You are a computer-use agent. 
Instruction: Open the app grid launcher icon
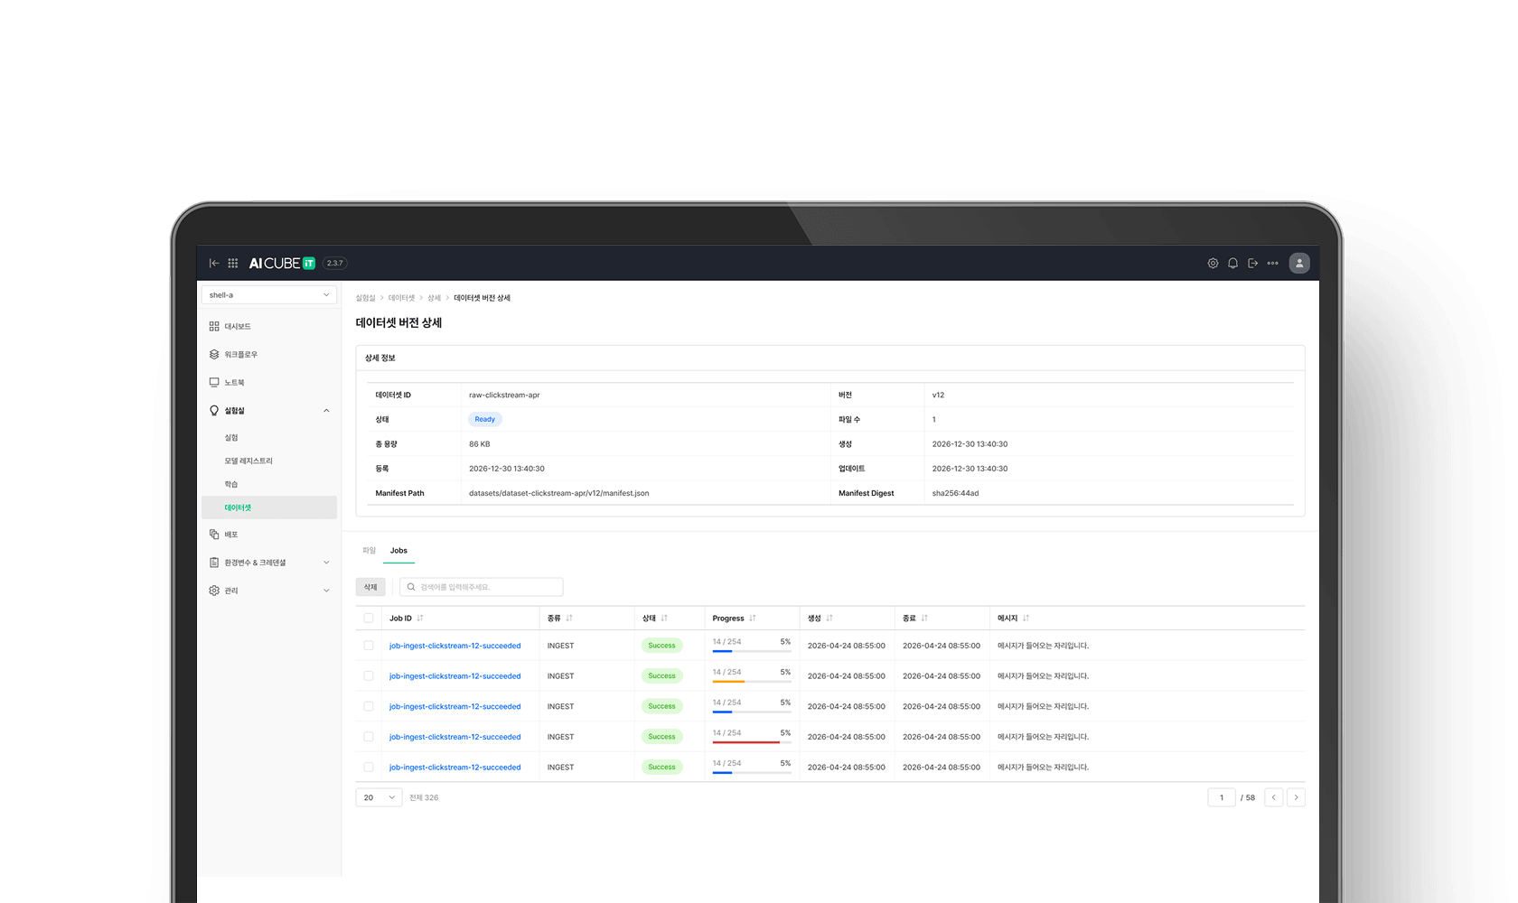pyautogui.click(x=232, y=263)
